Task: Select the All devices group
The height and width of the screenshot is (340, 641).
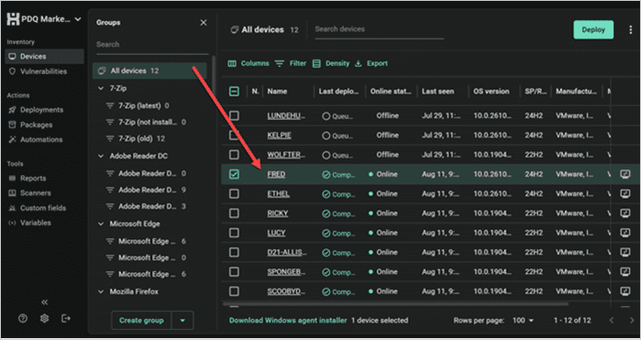Action: (149, 71)
